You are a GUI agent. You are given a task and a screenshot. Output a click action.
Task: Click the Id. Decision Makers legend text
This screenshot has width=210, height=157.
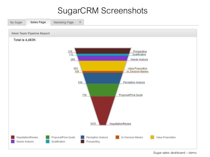(132, 137)
